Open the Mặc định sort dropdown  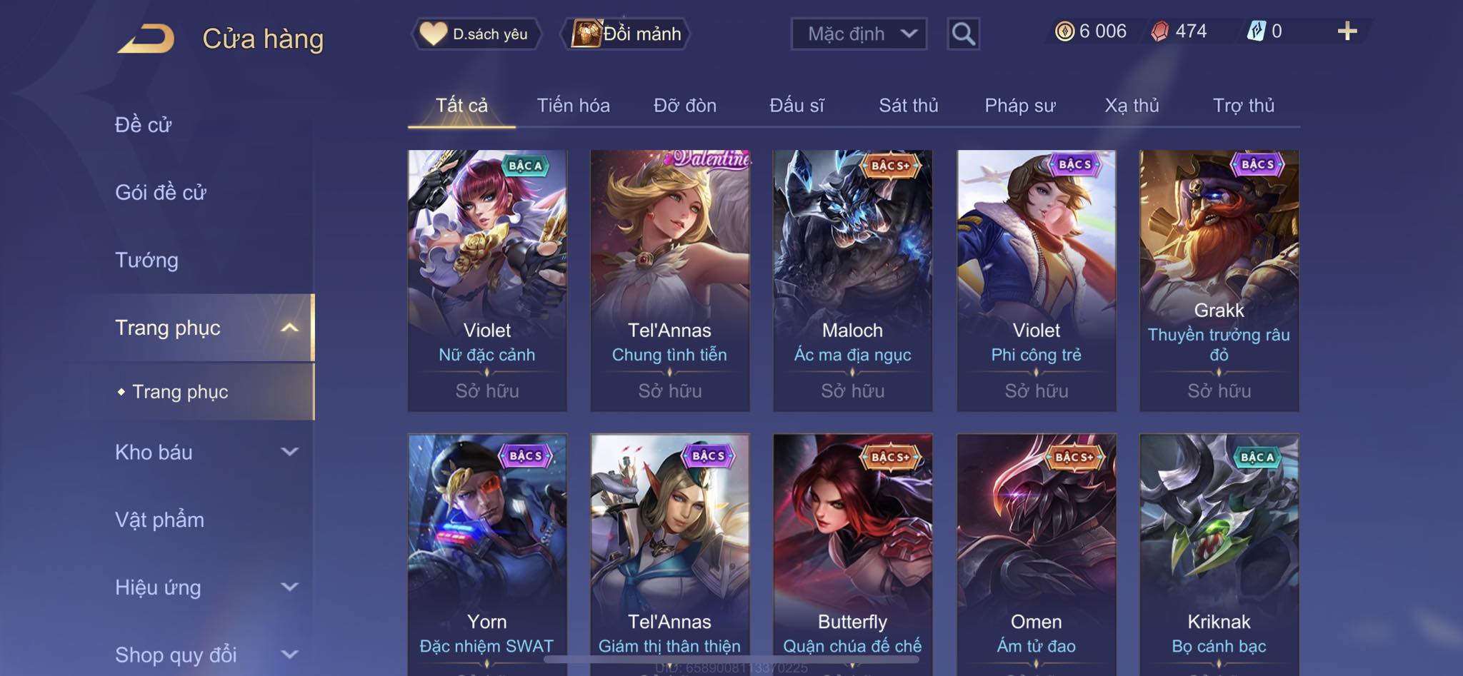click(x=859, y=34)
